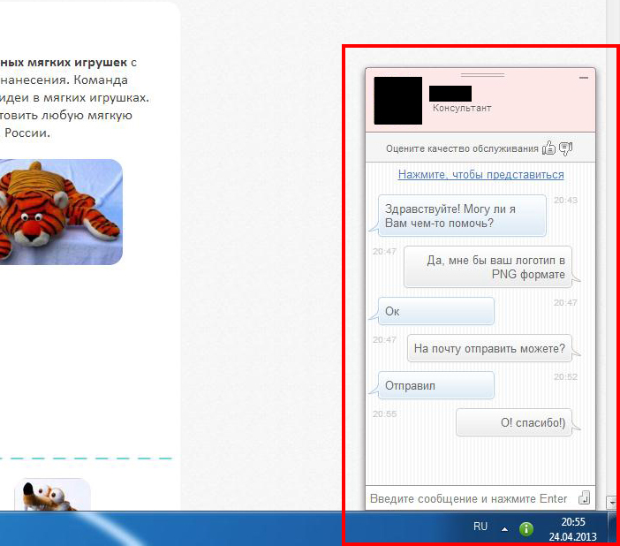Click 'Оцените качество обслуживания' text
The height and width of the screenshot is (546, 620).
(x=462, y=148)
